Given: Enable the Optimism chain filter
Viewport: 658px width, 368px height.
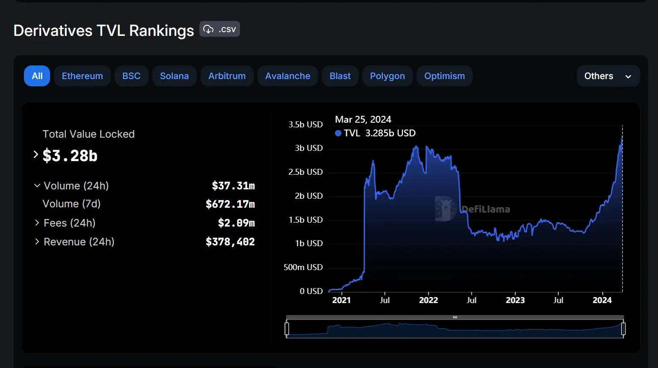Looking at the screenshot, I should [445, 76].
